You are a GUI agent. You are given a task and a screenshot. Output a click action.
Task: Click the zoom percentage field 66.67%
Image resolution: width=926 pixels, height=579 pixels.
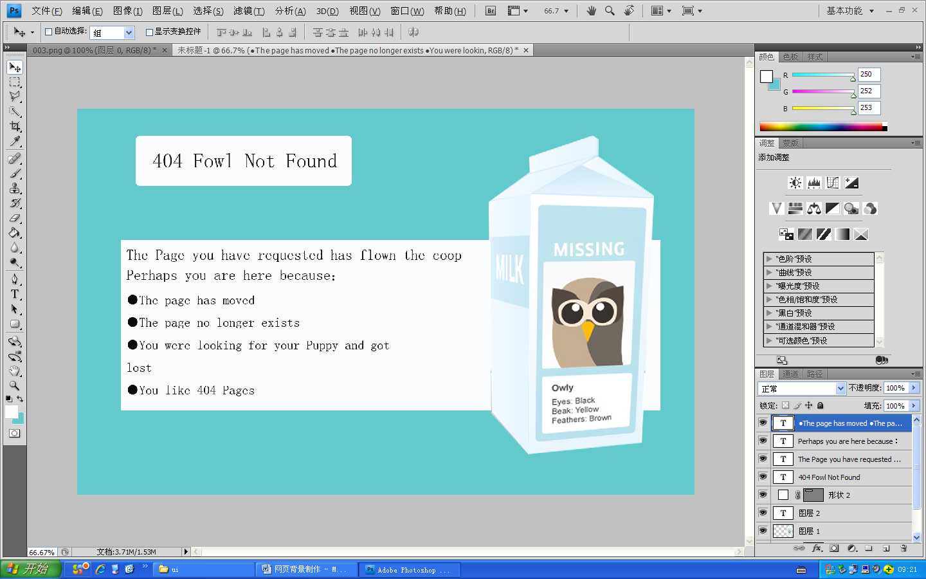42,552
